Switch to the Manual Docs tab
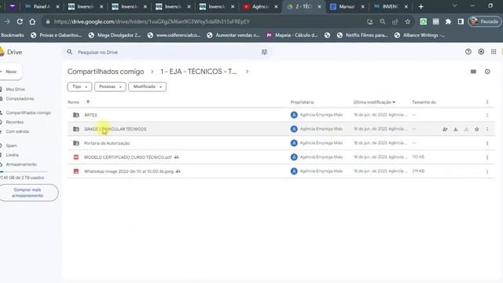The image size is (503, 283). point(347,6)
